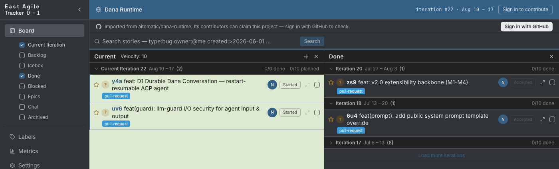Open Current panel filter settings icon
Viewport: 559px width, 169px height.
[x=306, y=56]
